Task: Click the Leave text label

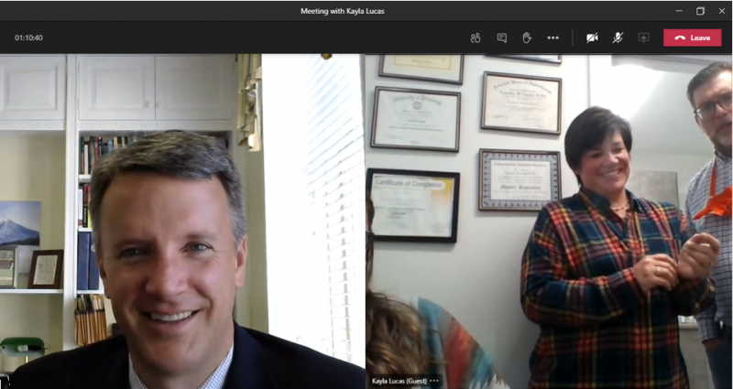Action: 700,38
